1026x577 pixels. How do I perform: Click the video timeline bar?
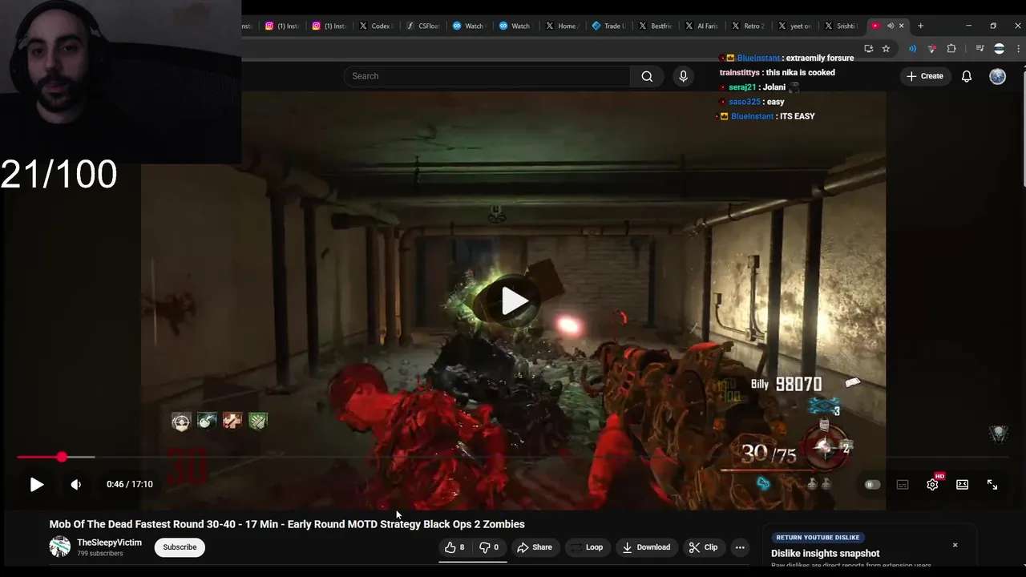[513, 457]
